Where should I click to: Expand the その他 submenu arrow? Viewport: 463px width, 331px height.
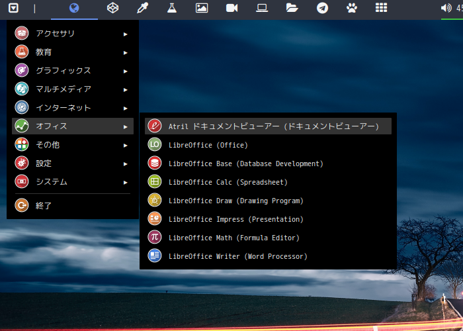(126, 146)
